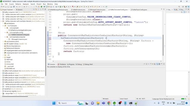Click the Display Selected Console icon

[147, 64]
